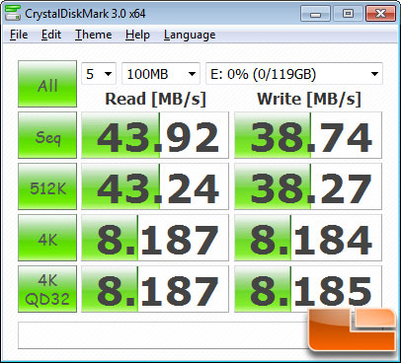
Task: Minimize the CrystalDiskMark window
Action: 315,14
